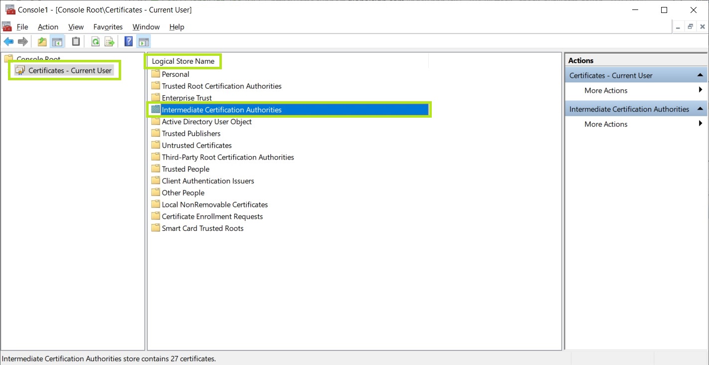Image resolution: width=709 pixels, height=365 pixels.
Task: Collapse the Certificates - Current User actions section
Action: point(701,76)
